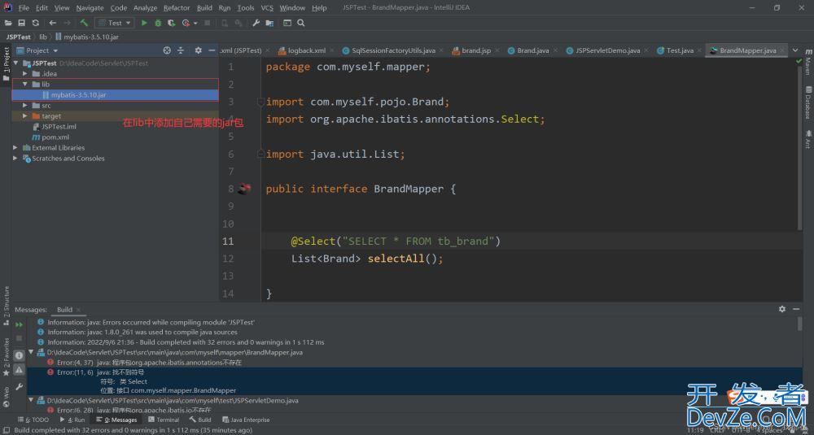This screenshot has height=435, width=814.
Task: Click line 8 gutter implementation icon
Action: click(244, 189)
